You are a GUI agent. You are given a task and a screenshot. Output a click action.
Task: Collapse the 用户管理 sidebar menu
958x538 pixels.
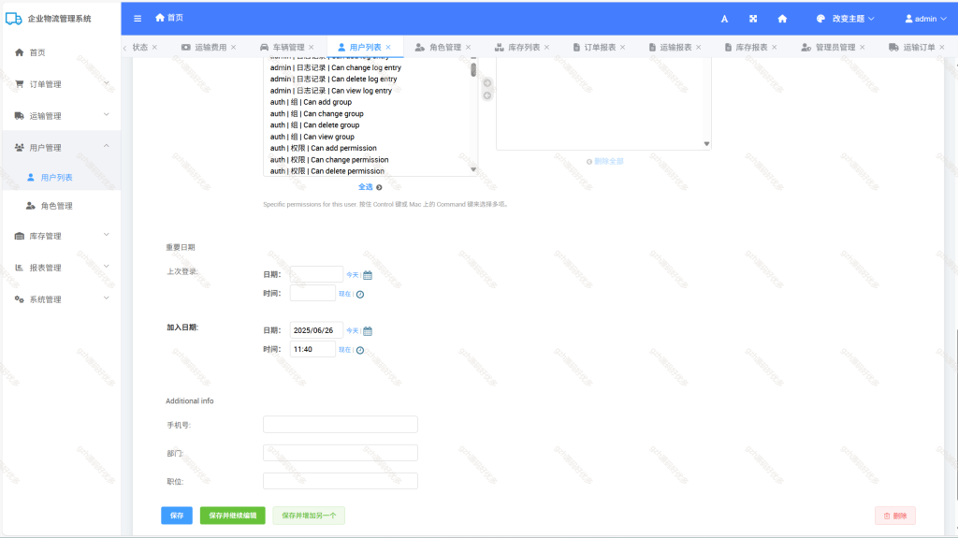(61, 148)
